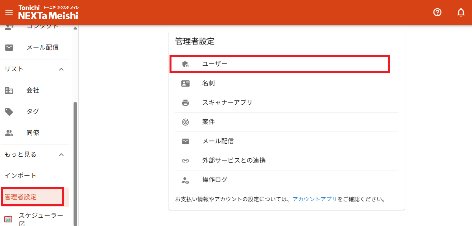Click the tag icon for タグ
The height and width of the screenshot is (226, 472).
click(x=9, y=112)
